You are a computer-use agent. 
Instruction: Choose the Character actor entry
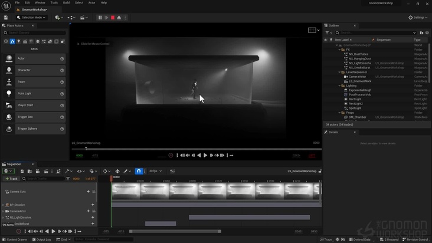[x=34, y=70]
